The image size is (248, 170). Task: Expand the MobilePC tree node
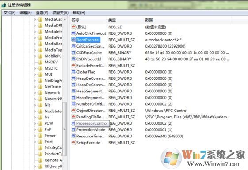point(35,56)
